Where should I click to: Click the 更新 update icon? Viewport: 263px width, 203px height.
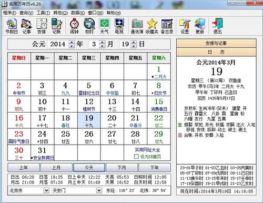point(200,26)
